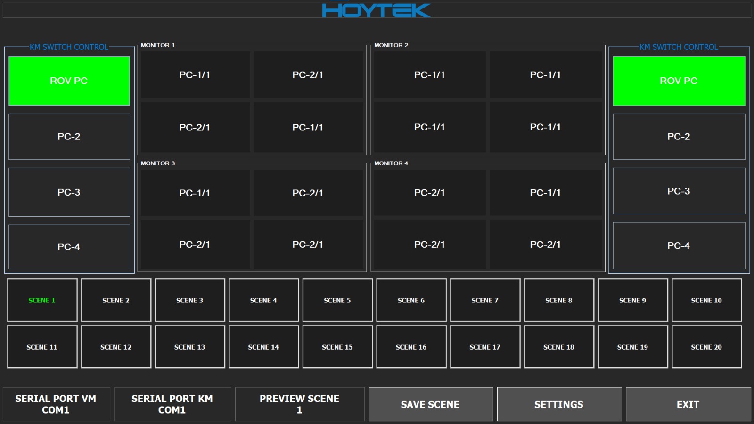Viewport: 754px width, 424px height.
Task: Open Serial Port KM COM1 selector
Action: (x=172, y=404)
